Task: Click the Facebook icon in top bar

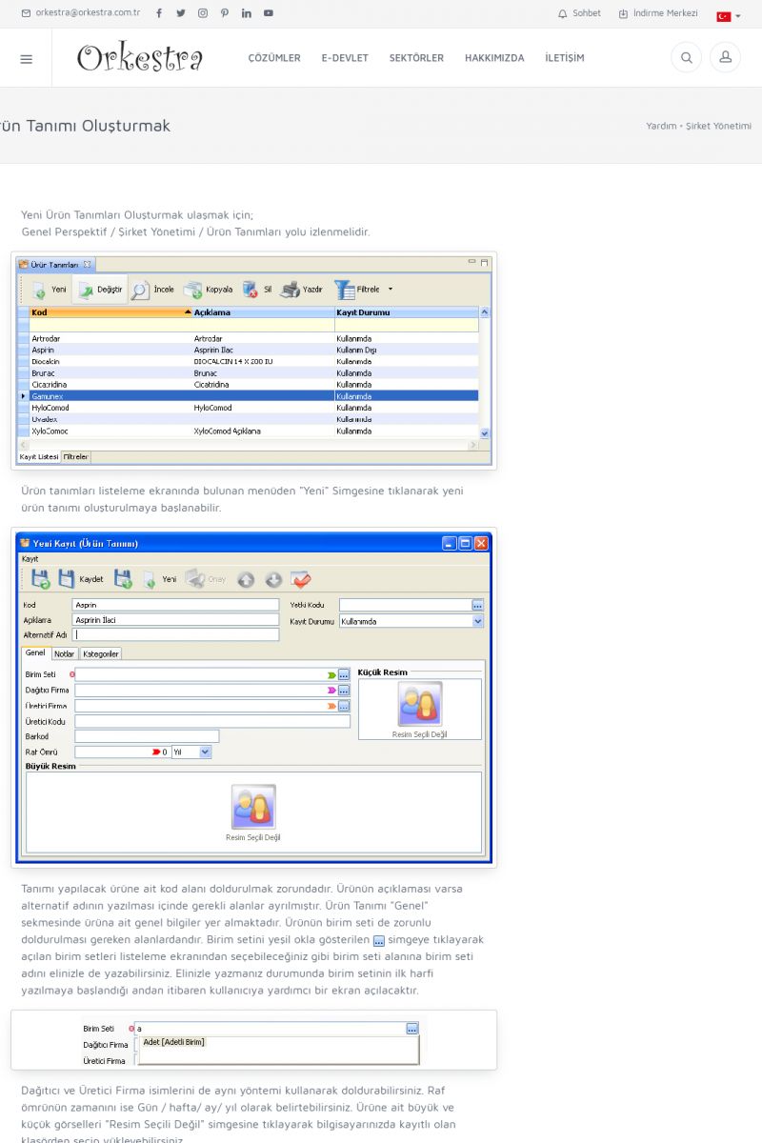Action: [159, 13]
